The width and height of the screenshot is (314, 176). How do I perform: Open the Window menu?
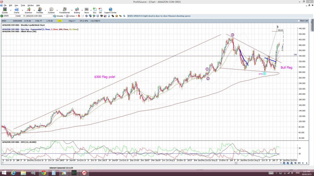[x=30, y=5]
